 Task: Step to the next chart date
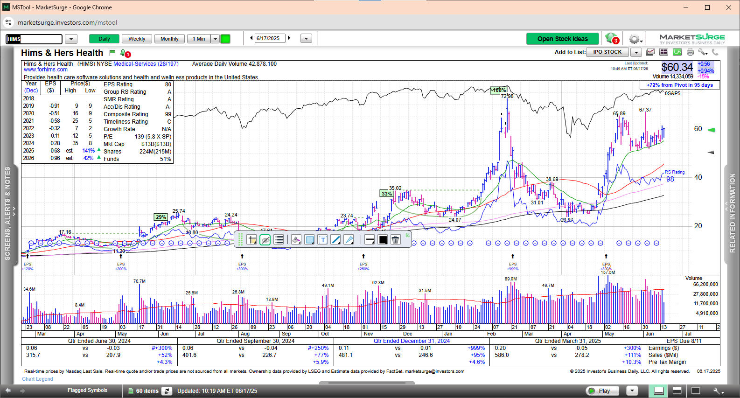tap(289, 38)
